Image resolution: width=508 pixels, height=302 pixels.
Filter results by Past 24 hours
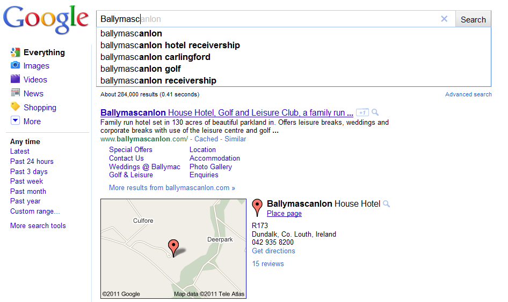coord(32,161)
